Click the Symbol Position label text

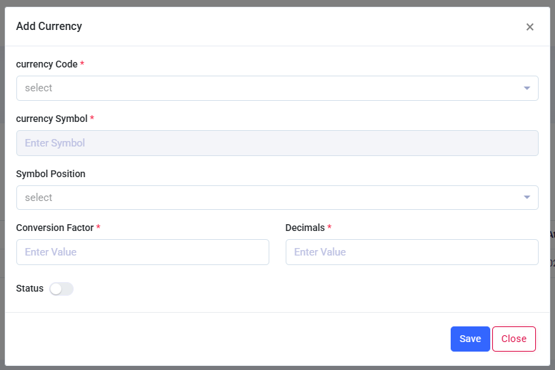click(50, 174)
